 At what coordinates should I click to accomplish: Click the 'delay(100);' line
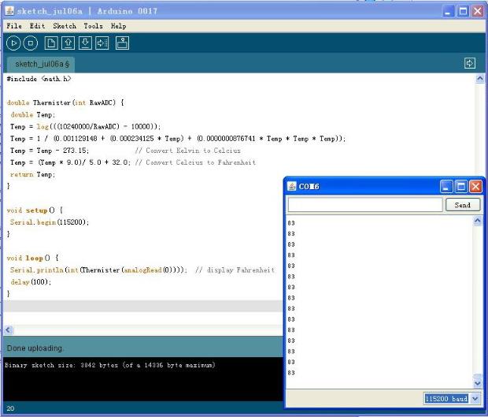pyautogui.click(x=31, y=282)
